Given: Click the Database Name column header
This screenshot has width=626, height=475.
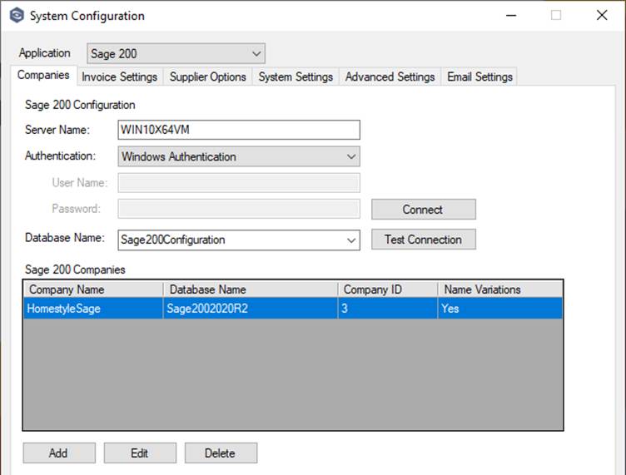Looking at the screenshot, I should [251, 289].
